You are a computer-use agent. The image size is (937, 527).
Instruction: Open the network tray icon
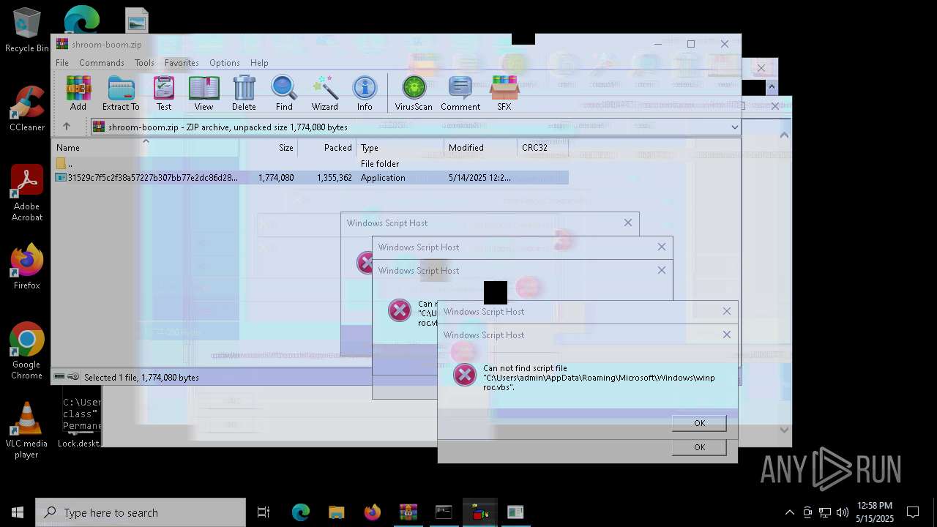click(x=825, y=512)
